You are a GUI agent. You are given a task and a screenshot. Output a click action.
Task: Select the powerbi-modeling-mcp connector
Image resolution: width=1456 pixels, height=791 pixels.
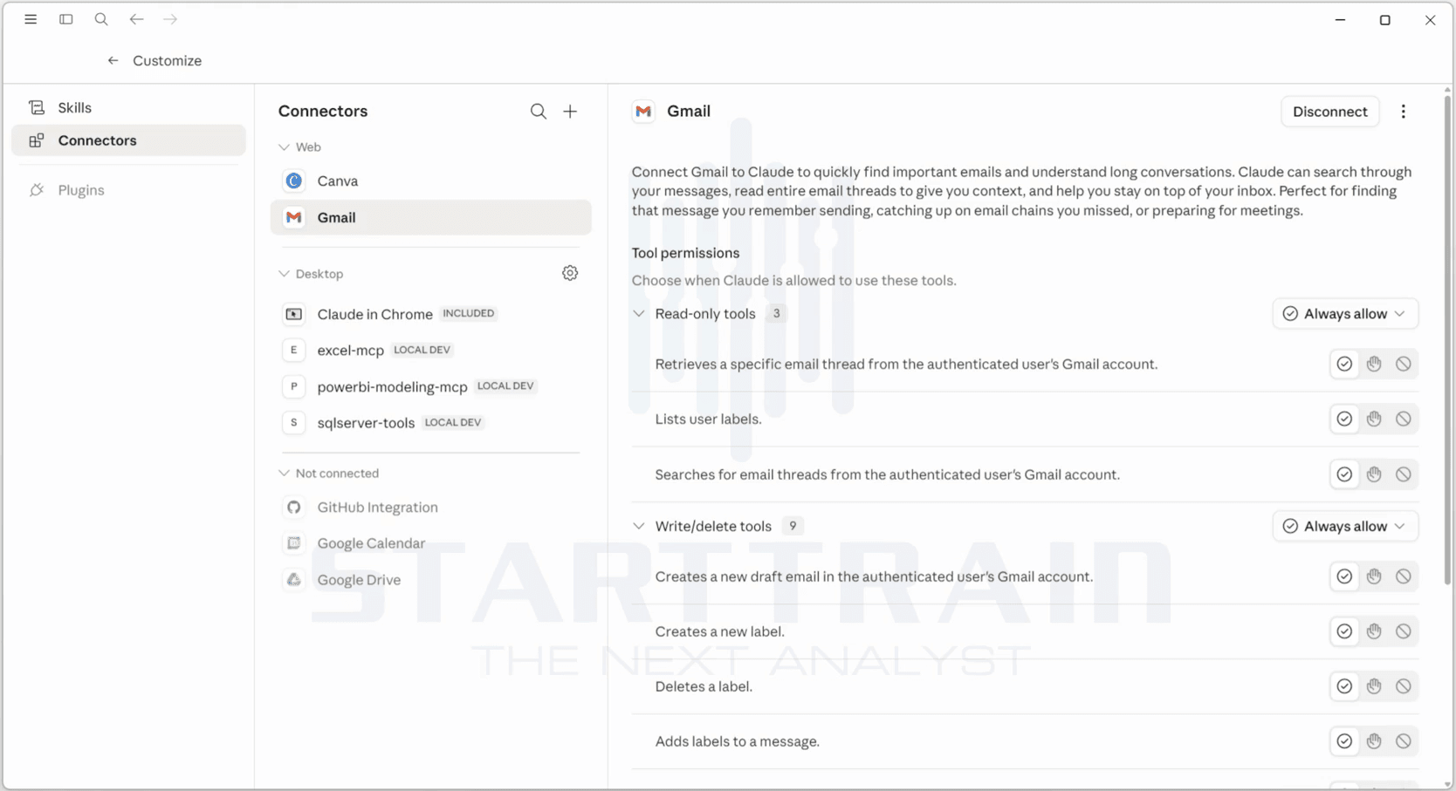[x=431, y=386]
